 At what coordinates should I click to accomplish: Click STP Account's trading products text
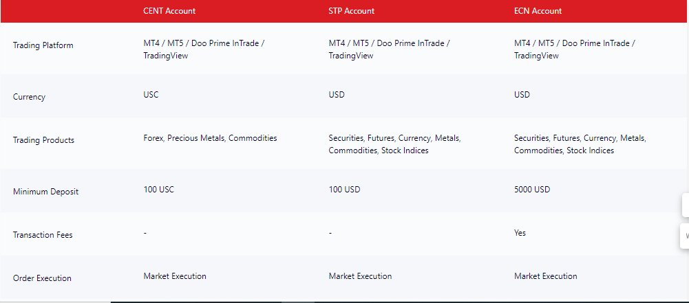tap(394, 144)
